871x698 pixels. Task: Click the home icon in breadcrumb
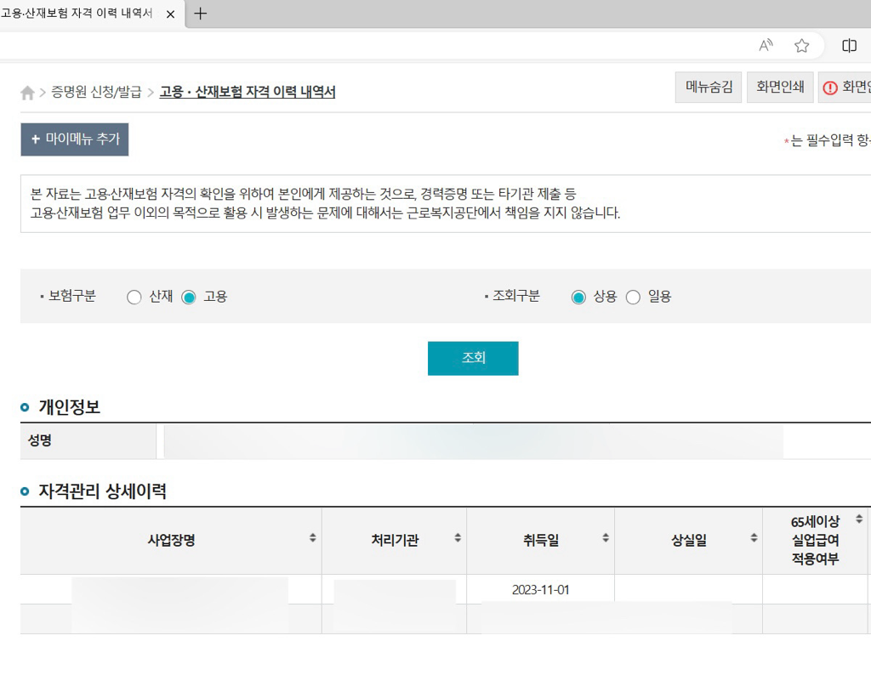pyautogui.click(x=27, y=93)
